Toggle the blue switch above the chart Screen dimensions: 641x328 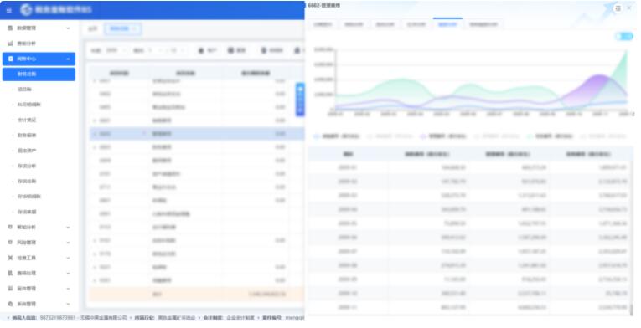[624, 36]
